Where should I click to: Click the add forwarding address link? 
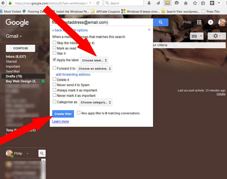(73, 75)
